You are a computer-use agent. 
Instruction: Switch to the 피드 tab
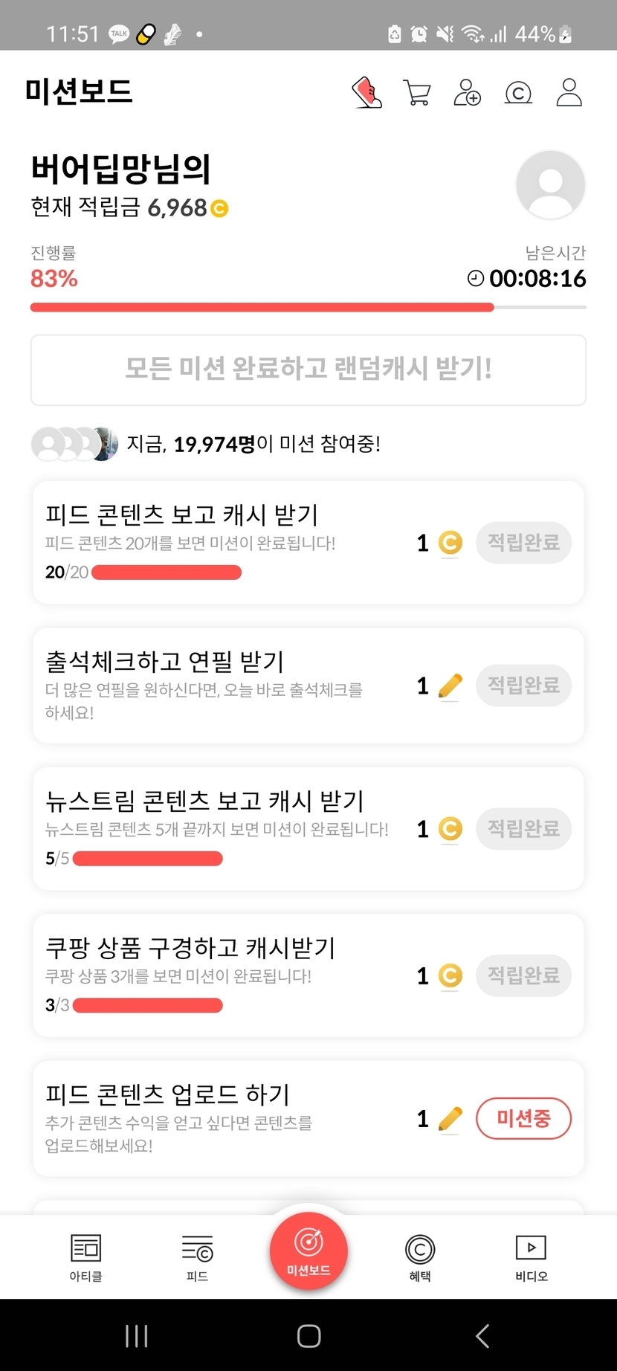click(197, 1257)
